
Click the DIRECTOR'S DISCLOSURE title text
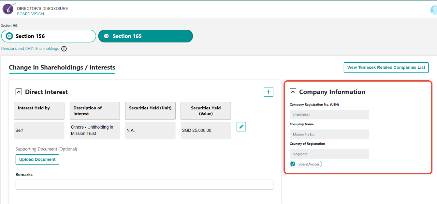[43, 8]
